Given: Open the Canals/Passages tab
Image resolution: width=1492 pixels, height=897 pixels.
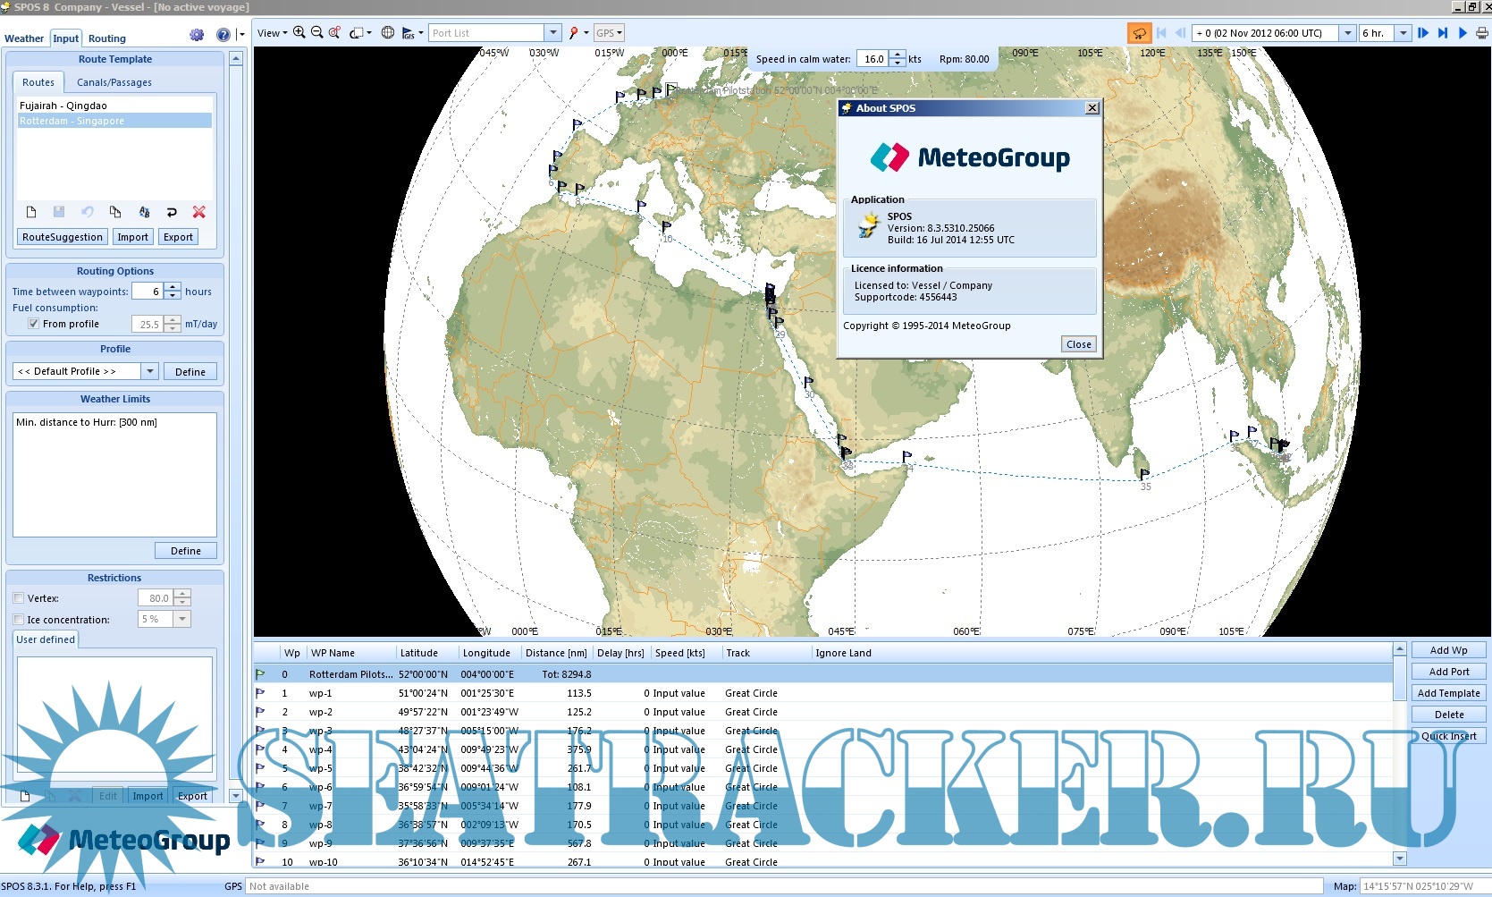Looking at the screenshot, I should point(114,82).
